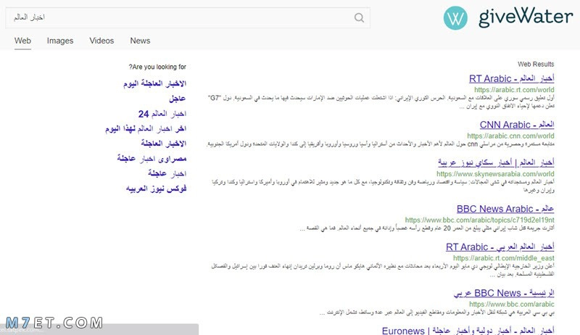Click the 'Are you looking for' heading
Image resolution: width=580 pixels, height=335 pixels.
click(157, 67)
